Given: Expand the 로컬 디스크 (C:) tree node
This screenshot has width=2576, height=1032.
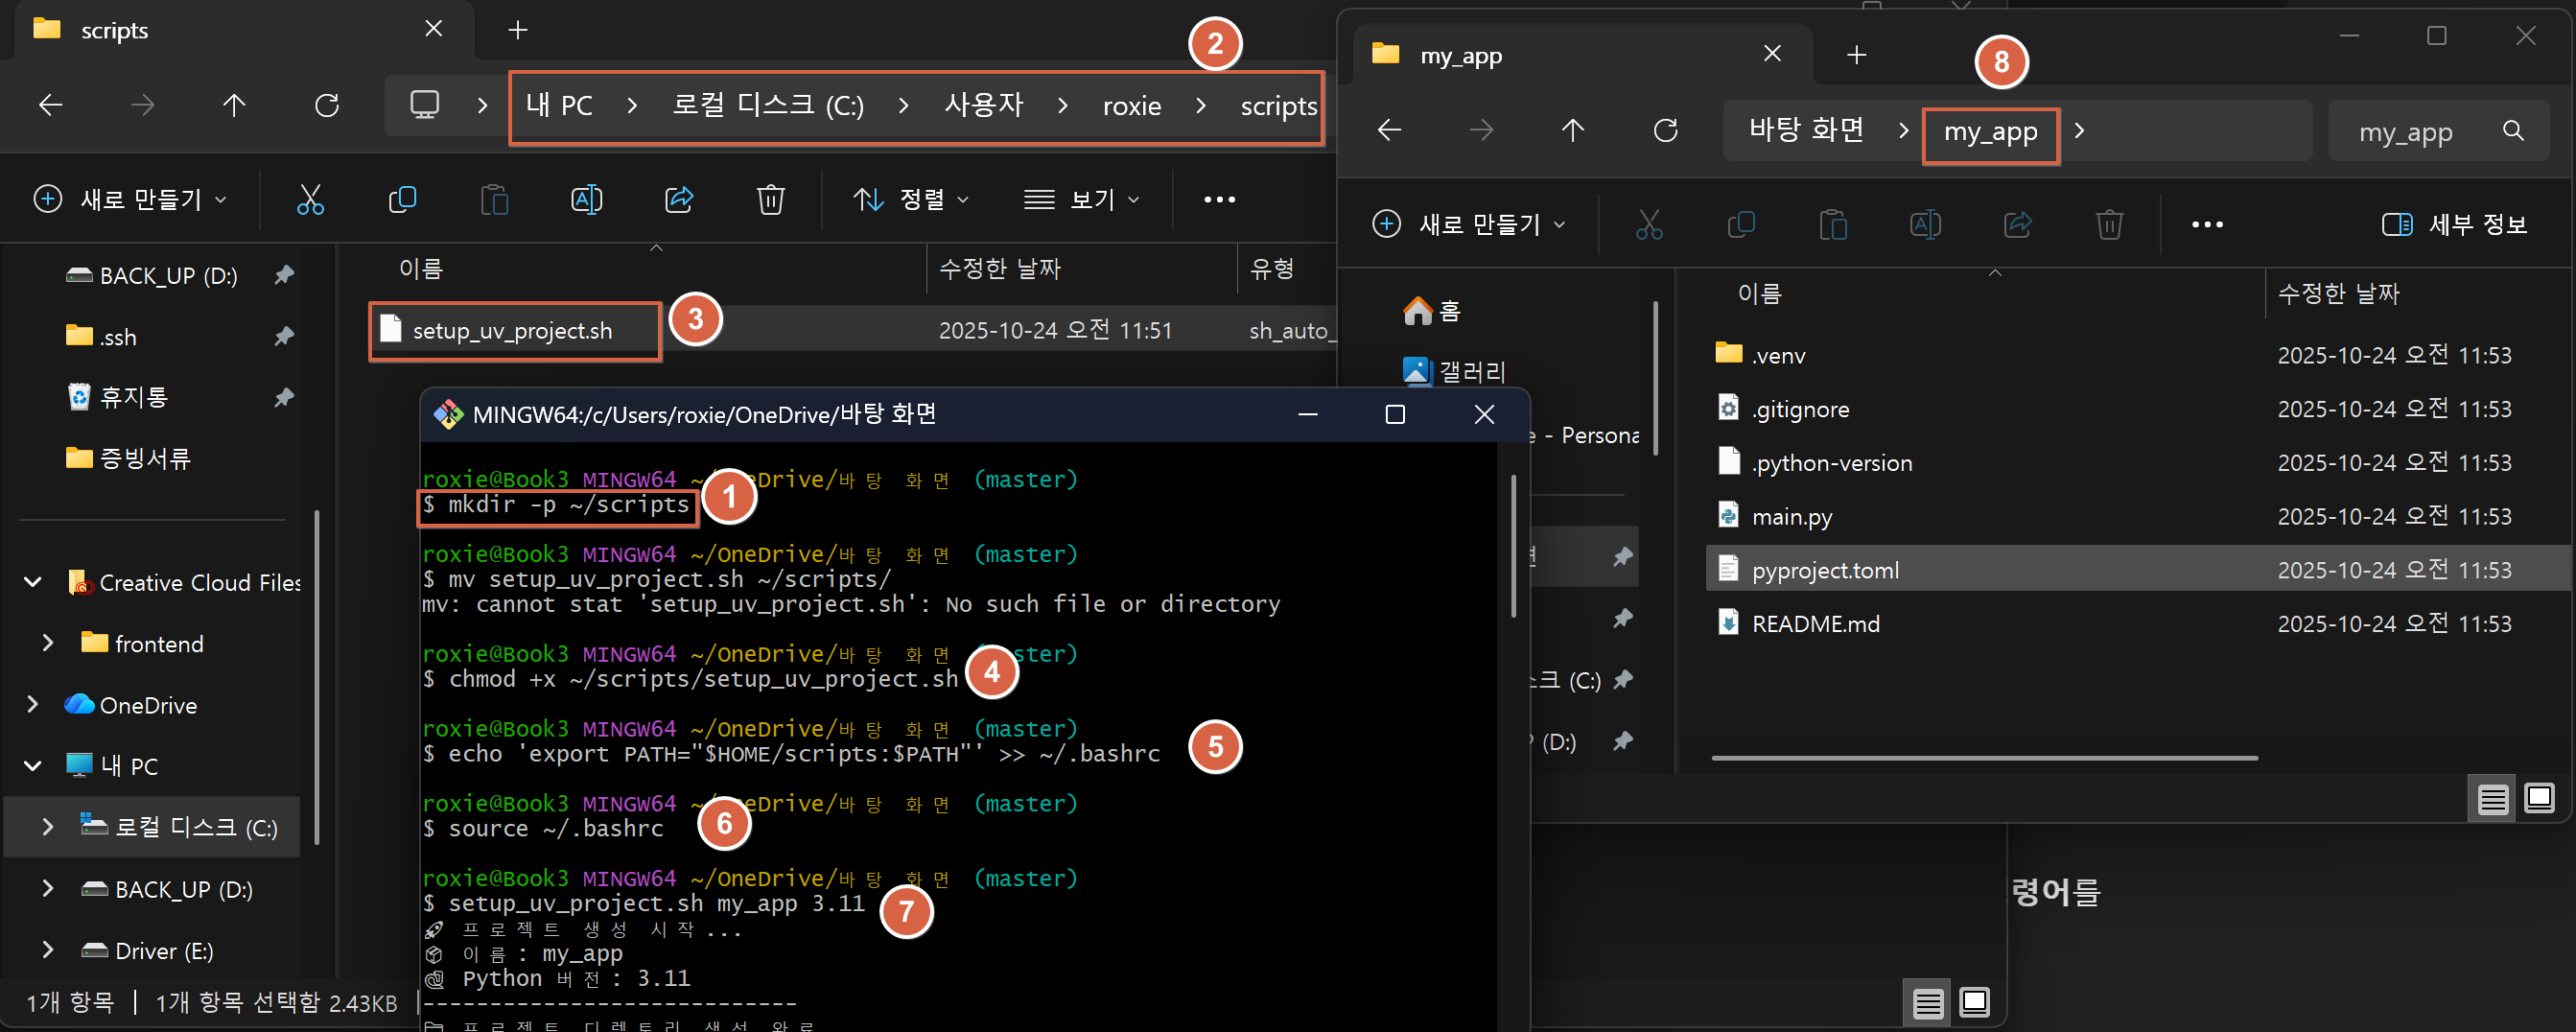Looking at the screenshot, I should [47, 827].
